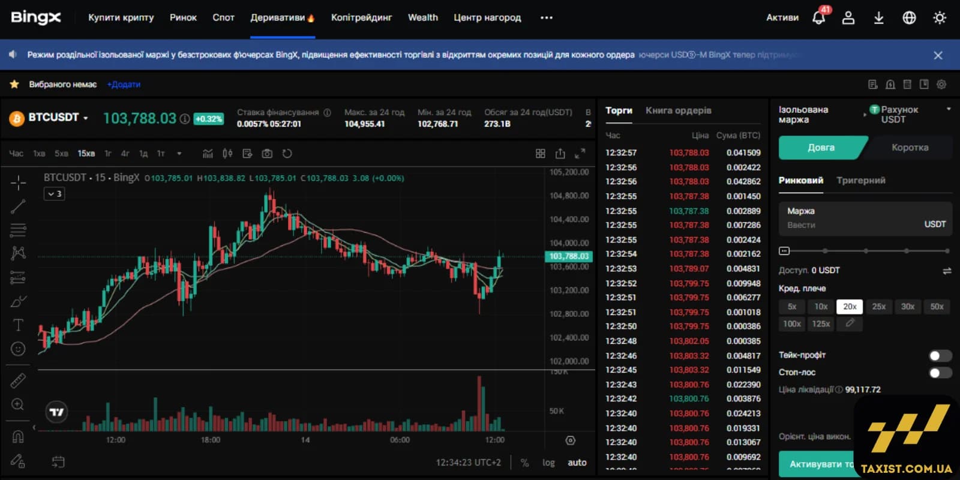
Task: Select the forecasting/measurement position tool
Action: (x=18, y=277)
